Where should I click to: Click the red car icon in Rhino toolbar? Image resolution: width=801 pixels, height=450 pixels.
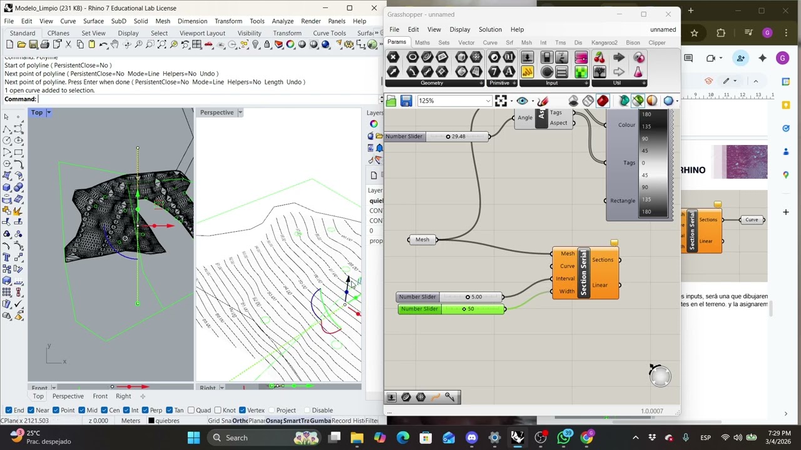point(209,44)
